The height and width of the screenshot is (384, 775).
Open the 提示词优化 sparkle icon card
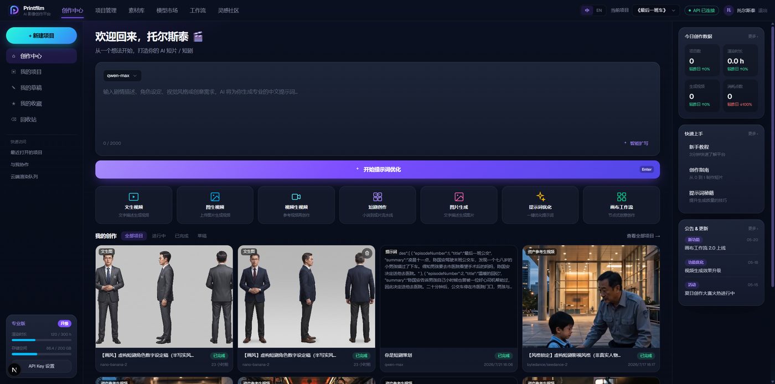(x=540, y=197)
